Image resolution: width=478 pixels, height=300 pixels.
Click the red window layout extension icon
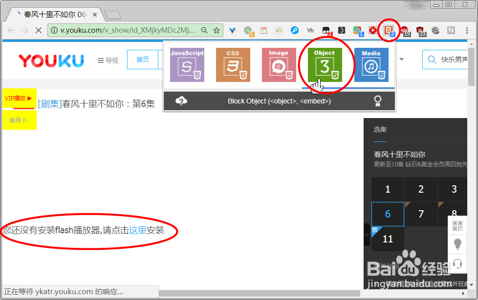coord(263,30)
